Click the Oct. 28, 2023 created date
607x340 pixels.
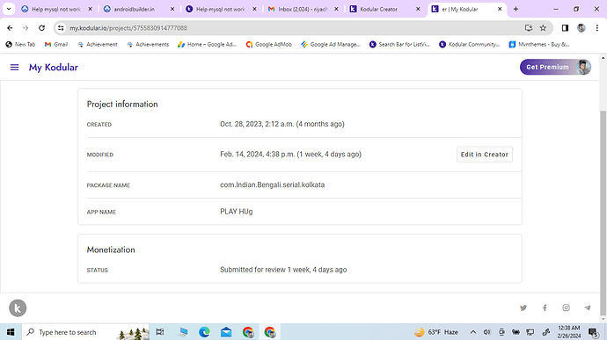[x=282, y=124]
